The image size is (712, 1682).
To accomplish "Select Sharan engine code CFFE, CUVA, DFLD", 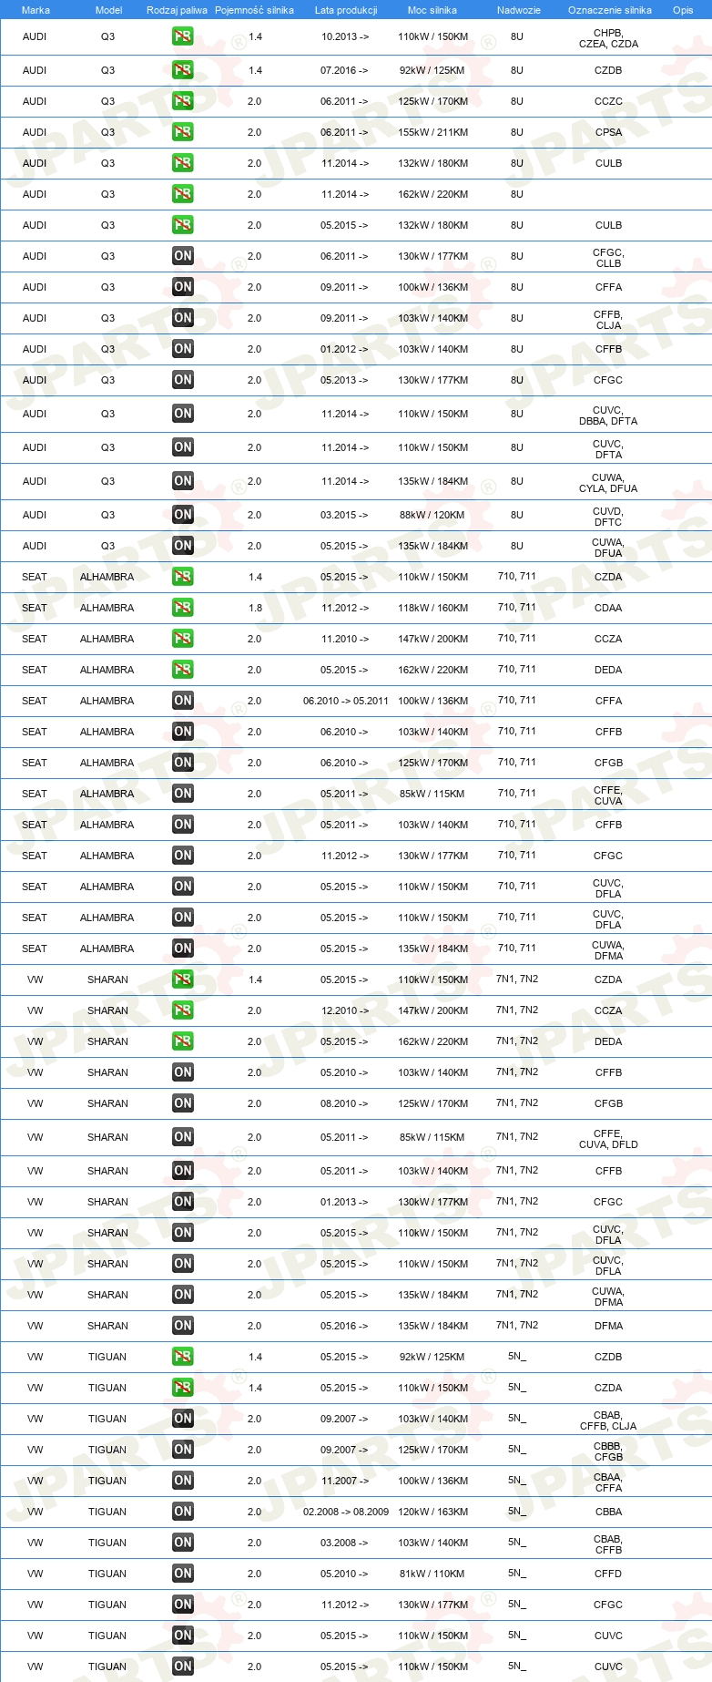I will 608,1139.
